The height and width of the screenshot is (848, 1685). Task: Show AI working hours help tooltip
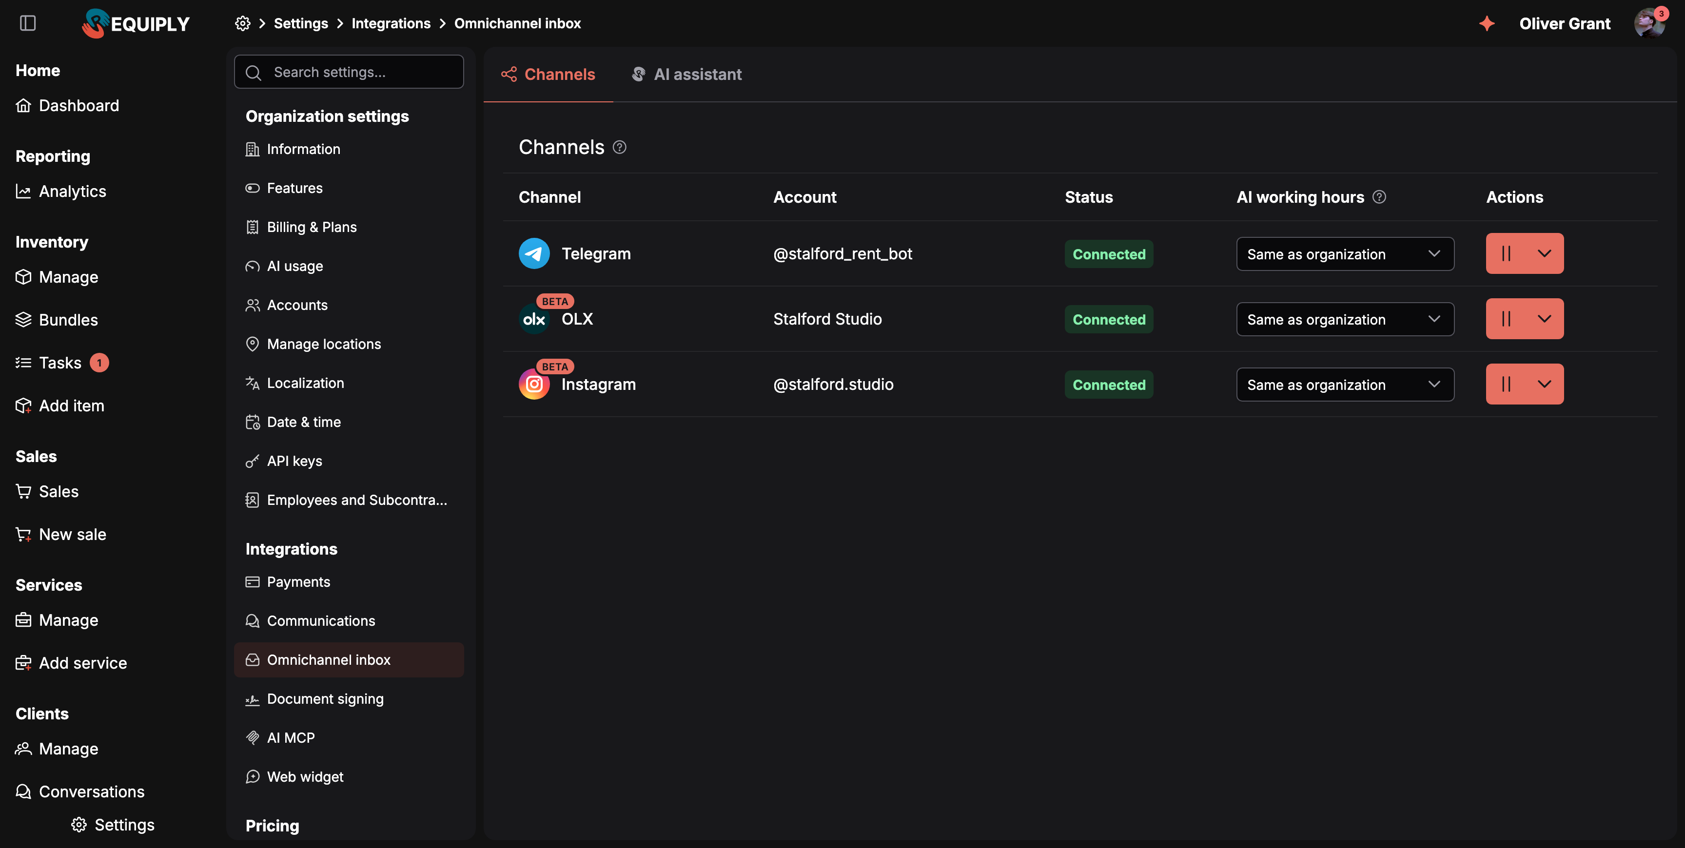pos(1379,197)
